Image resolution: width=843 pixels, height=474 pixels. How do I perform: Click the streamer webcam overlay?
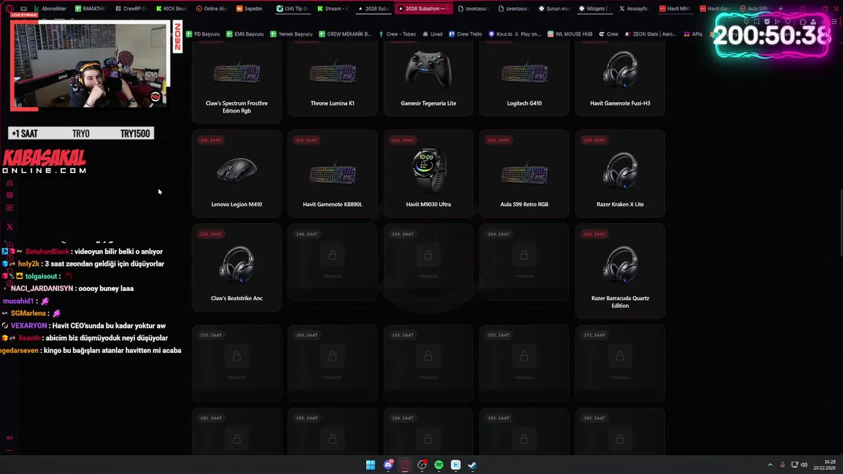tap(90, 66)
